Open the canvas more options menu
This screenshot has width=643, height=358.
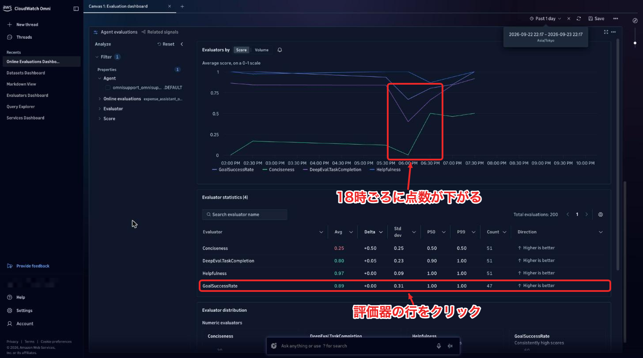(x=616, y=19)
